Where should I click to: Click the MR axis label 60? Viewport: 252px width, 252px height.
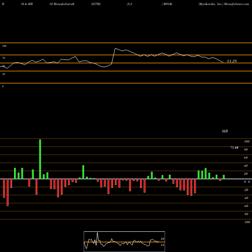click(246, 158)
